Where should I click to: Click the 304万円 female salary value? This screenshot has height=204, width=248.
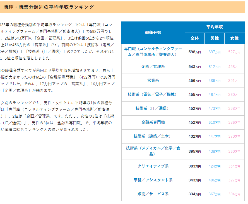point(234,194)
